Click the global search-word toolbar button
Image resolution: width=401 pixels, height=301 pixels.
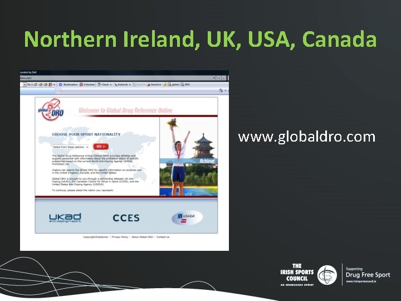pos(174,85)
